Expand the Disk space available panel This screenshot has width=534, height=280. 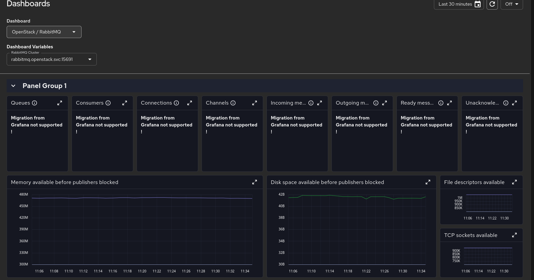point(428,182)
